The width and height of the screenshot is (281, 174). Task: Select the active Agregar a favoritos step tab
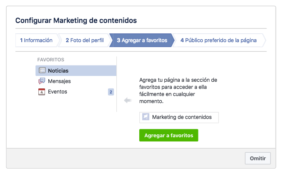coord(142,40)
